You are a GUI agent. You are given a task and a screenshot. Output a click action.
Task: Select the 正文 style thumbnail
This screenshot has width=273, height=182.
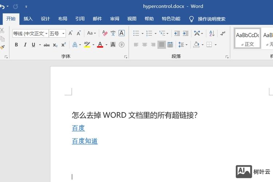pos(248,38)
